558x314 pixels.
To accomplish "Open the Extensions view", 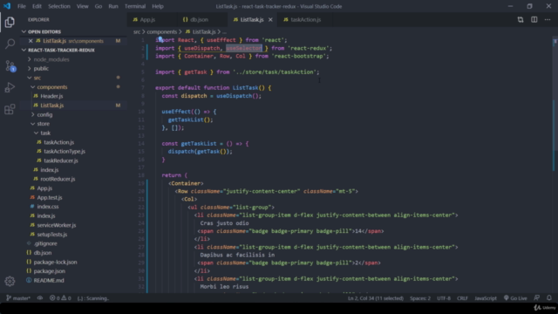I will point(10,109).
